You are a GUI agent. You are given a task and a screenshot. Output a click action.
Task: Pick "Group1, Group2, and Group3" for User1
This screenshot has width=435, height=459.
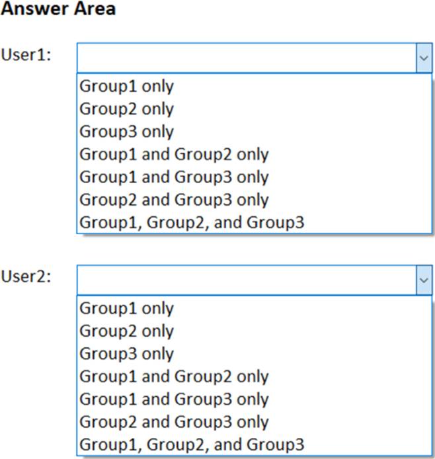pyautogui.click(x=192, y=223)
